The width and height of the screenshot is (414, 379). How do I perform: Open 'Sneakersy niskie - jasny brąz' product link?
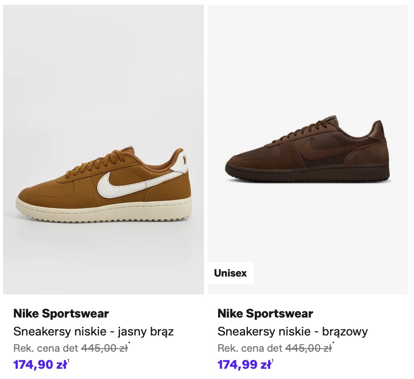[93, 331]
